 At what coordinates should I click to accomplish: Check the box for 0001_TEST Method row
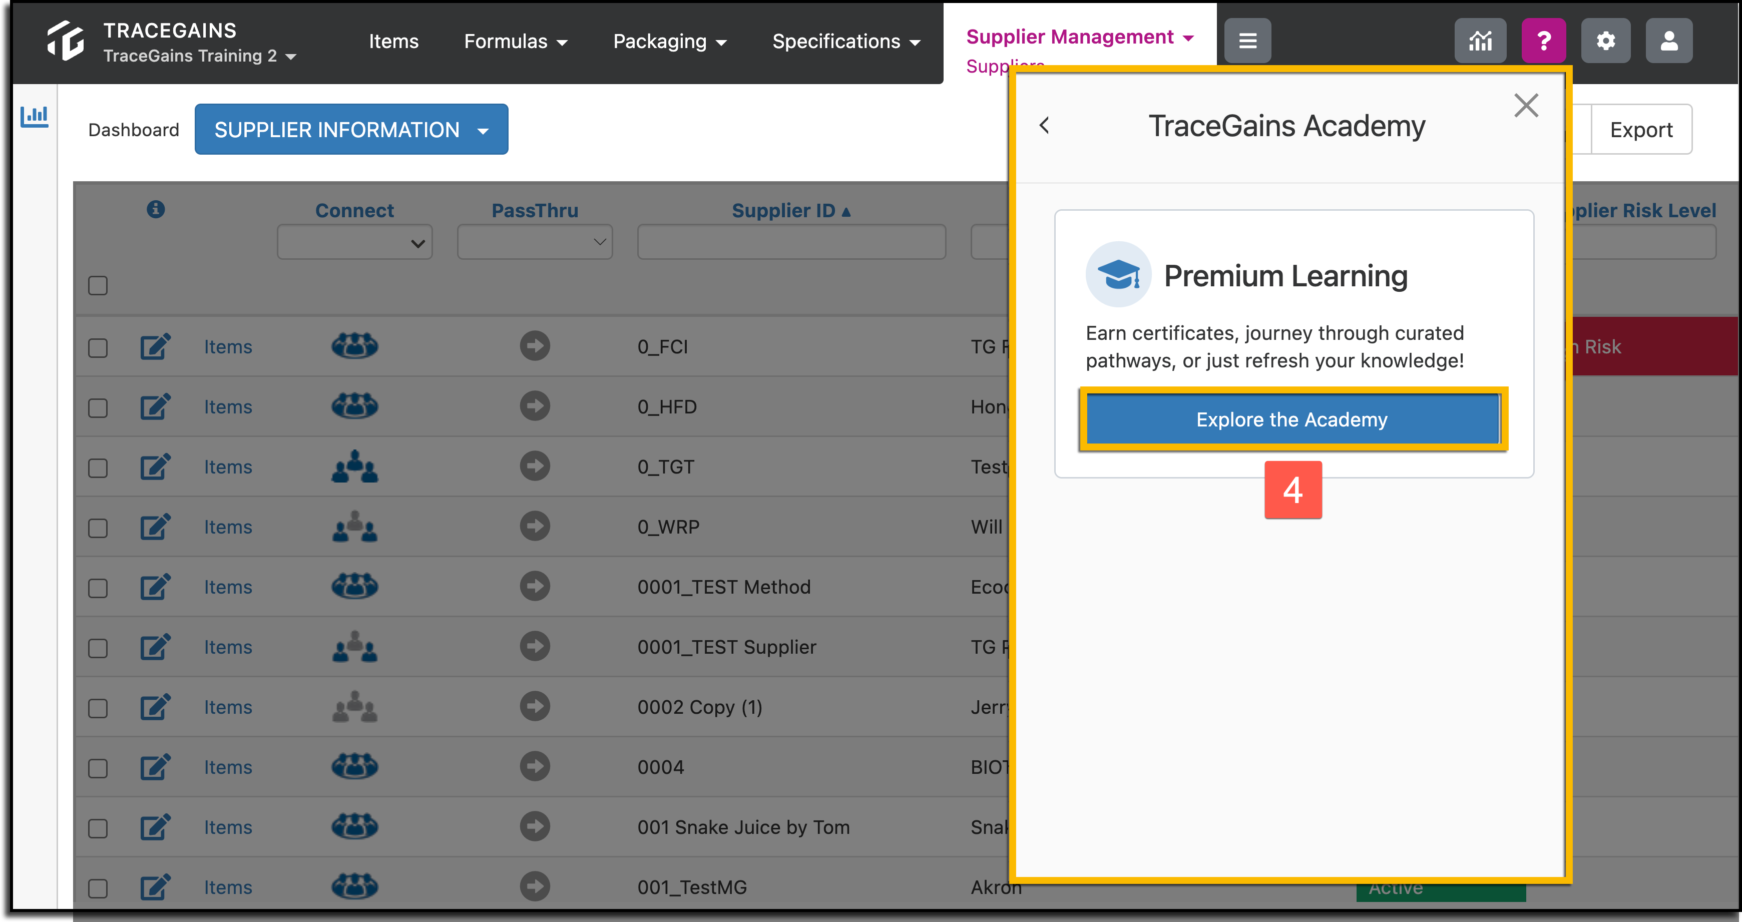tap(98, 589)
